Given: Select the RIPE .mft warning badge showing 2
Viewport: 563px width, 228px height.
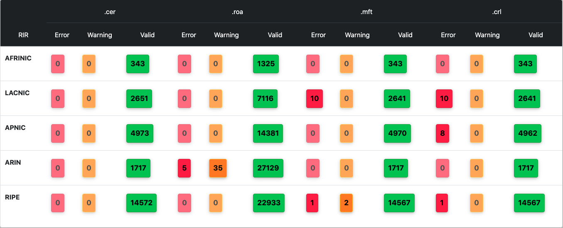Looking at the screenshot, I should pyautogui.click(x=346, y=203).
